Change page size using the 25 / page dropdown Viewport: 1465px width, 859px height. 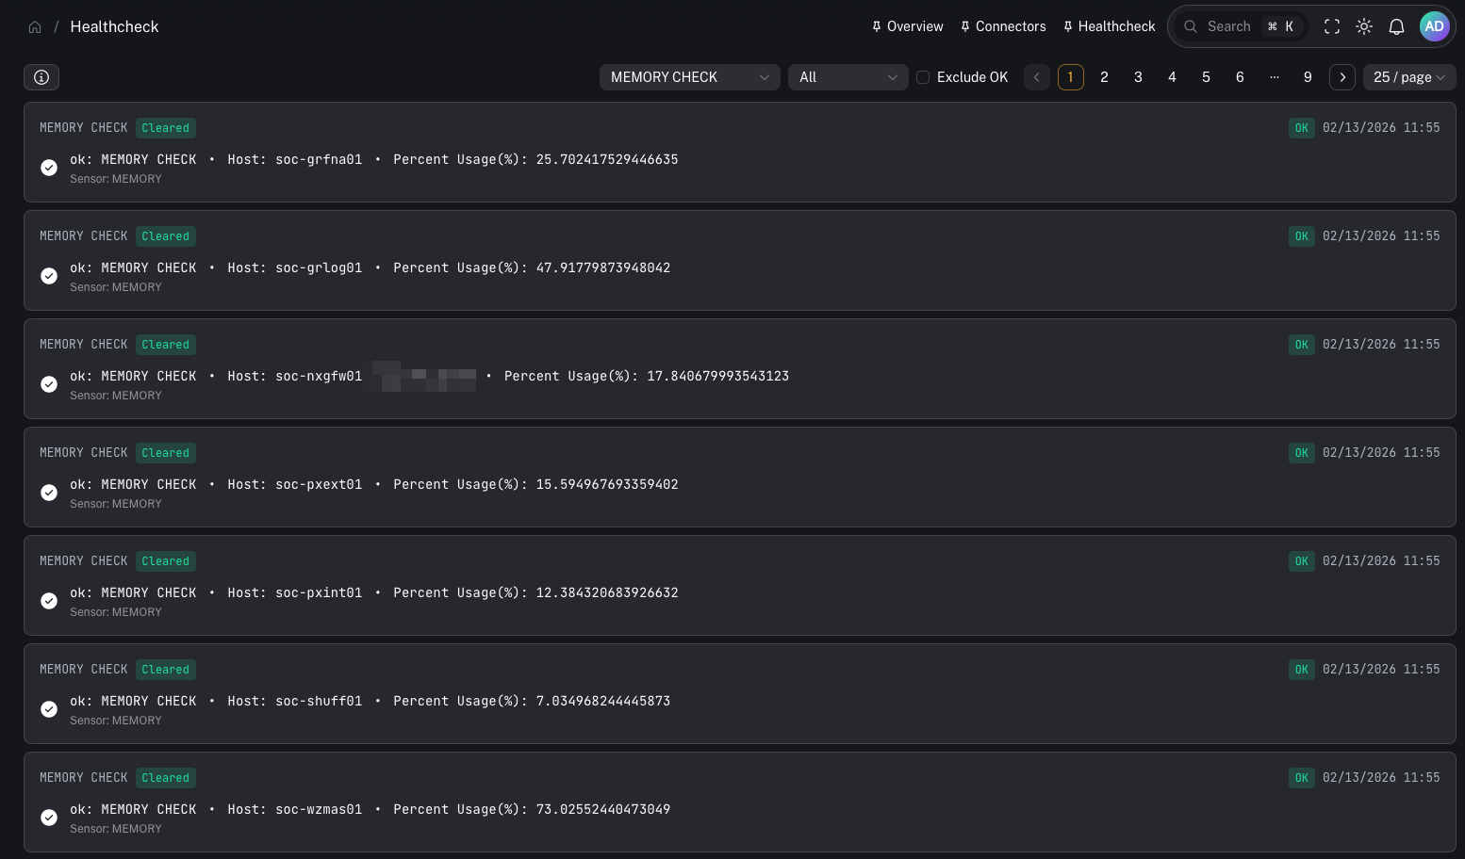1408,77
